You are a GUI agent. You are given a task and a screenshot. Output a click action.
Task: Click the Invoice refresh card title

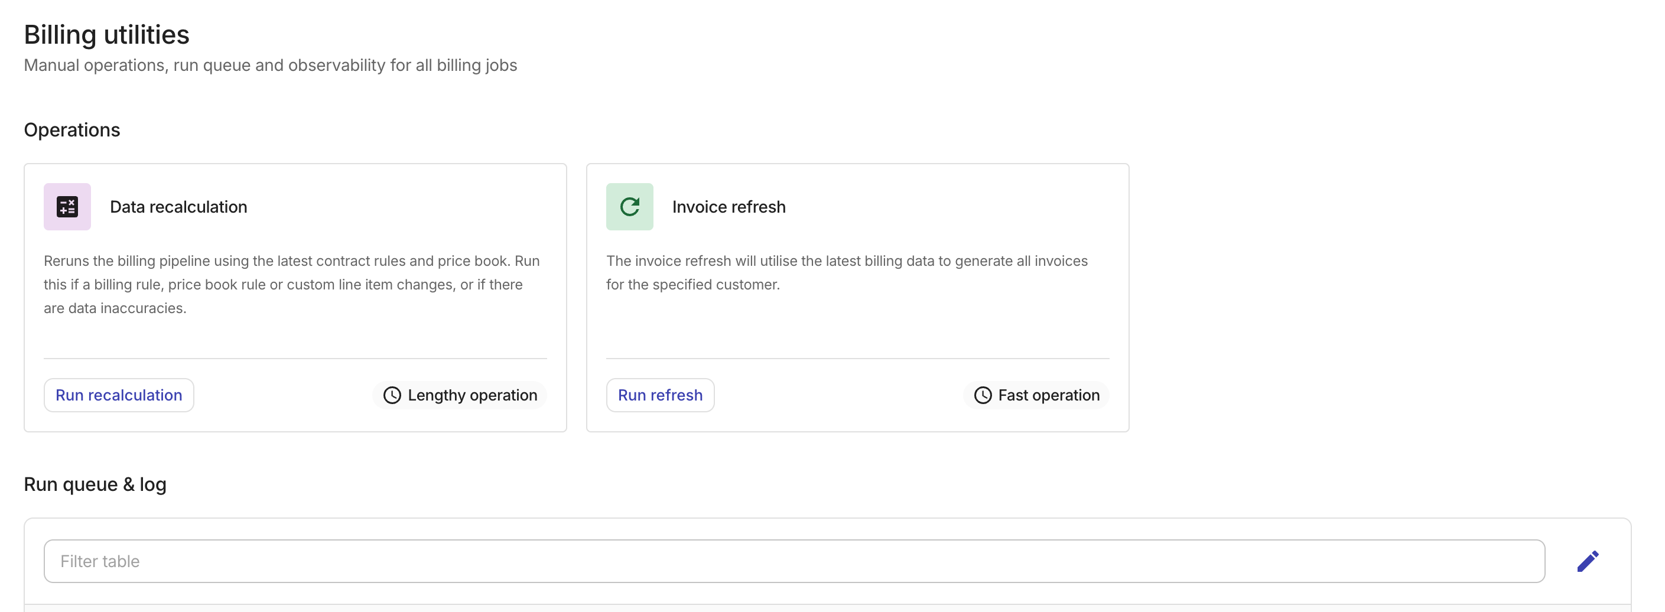click(729, 207)
